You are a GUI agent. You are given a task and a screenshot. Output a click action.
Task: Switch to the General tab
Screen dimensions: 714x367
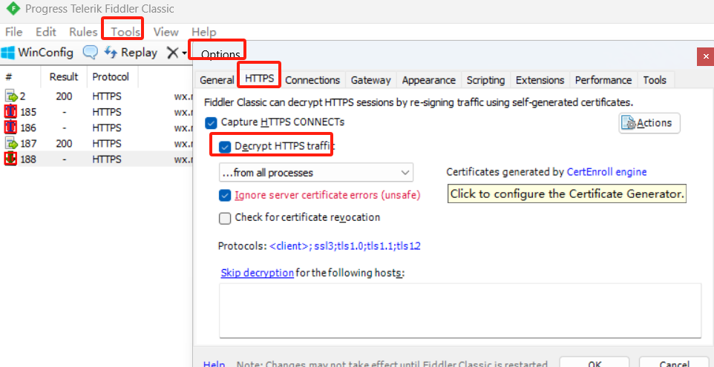click(217, 80)
